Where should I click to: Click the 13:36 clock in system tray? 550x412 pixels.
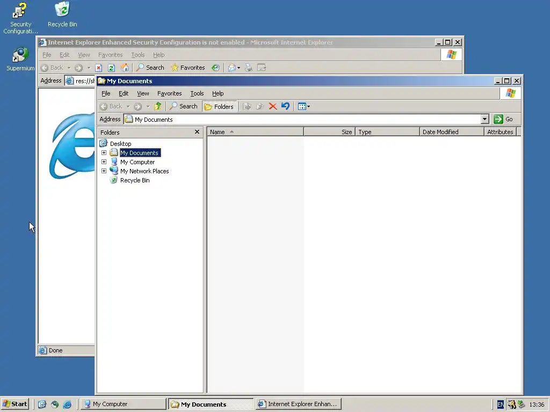(x=537, y=404)
